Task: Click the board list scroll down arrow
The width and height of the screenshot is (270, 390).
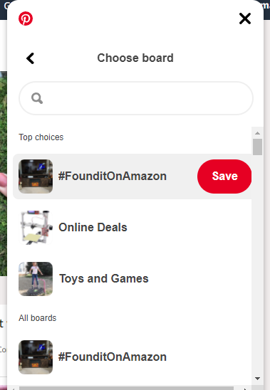Action: 258,379
